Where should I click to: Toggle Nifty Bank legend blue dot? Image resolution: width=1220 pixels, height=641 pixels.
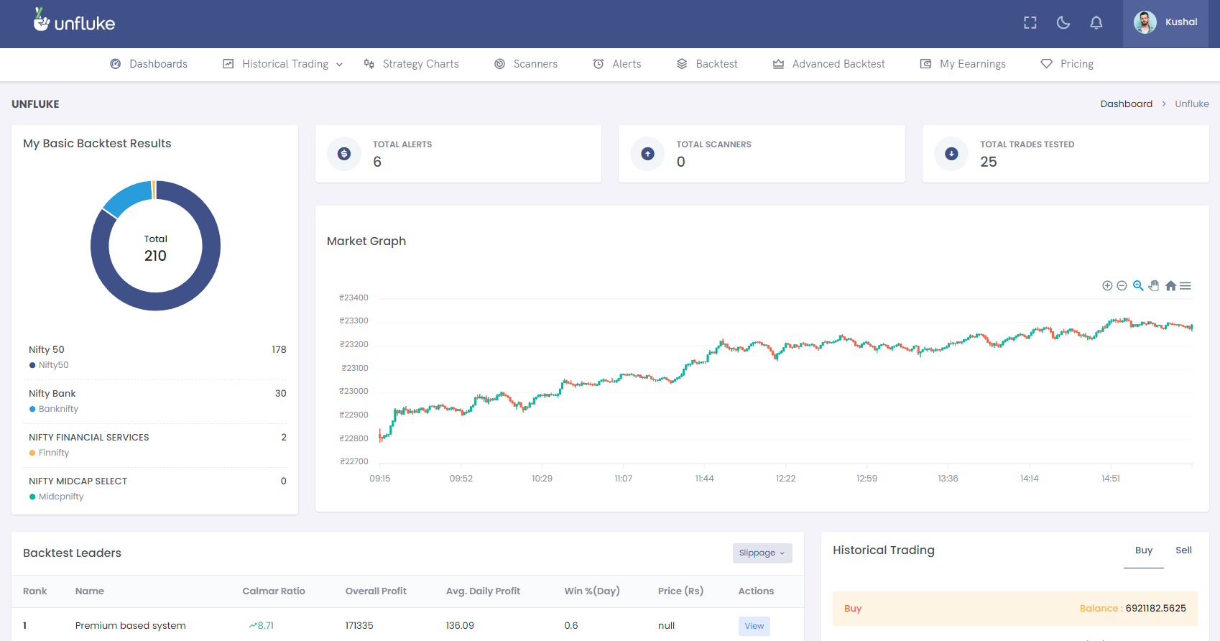click(x=32, y=409)
